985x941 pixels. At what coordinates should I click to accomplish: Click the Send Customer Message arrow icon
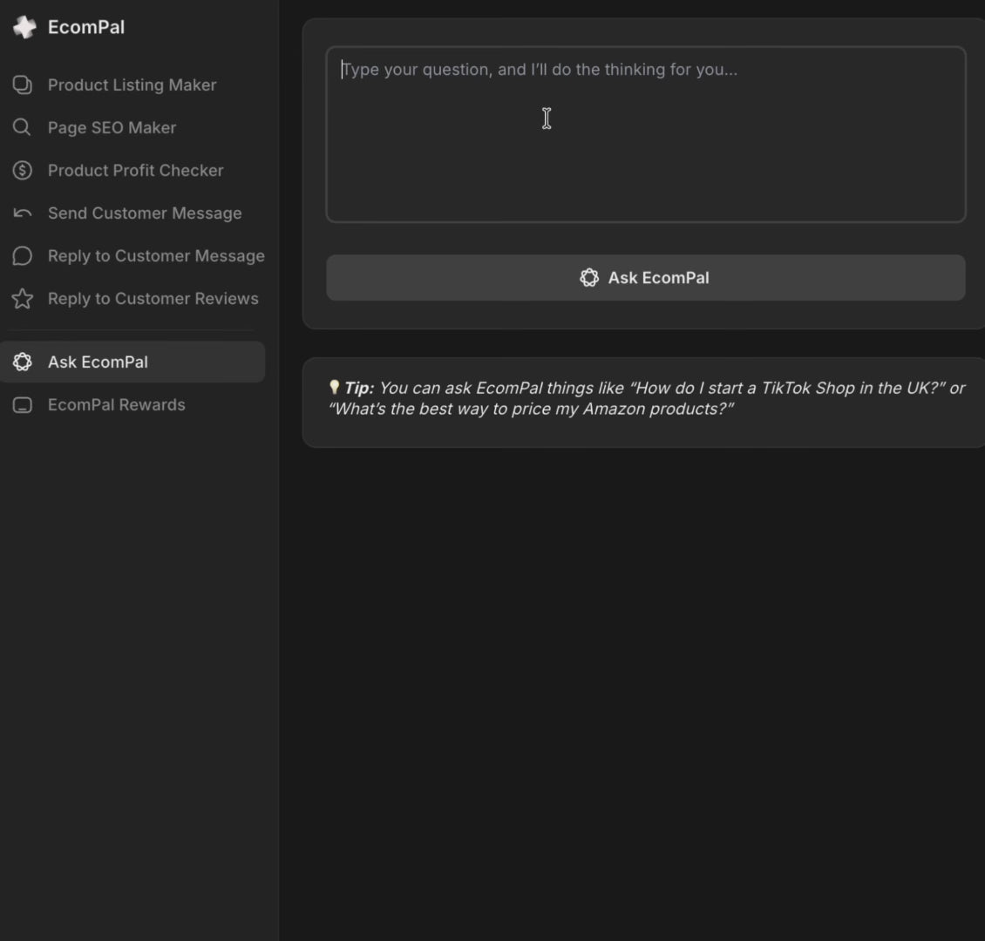tap(23, 213)
